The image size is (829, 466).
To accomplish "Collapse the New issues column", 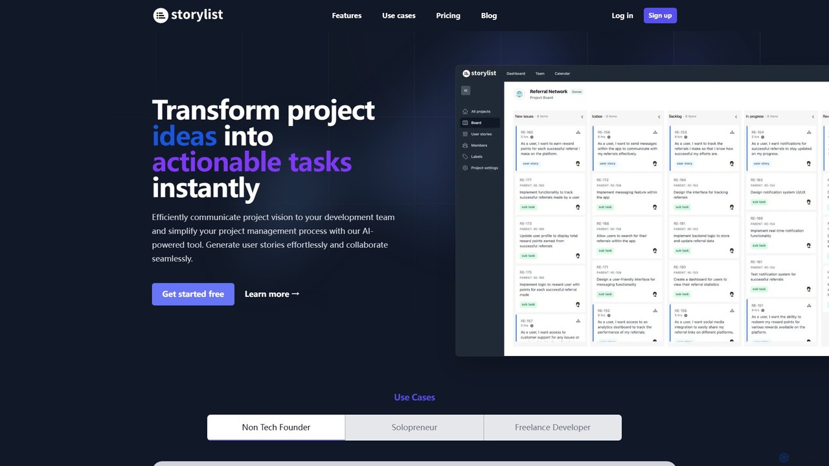I will tap(582, 116).
